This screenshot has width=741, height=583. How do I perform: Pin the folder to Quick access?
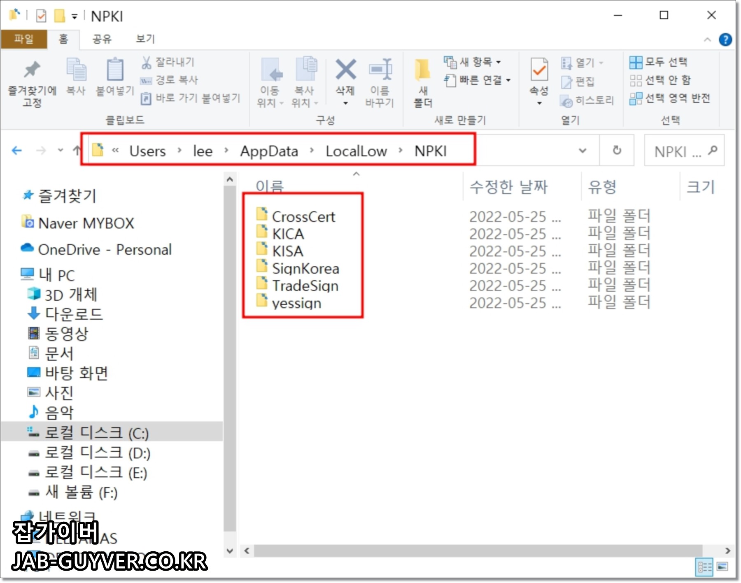[32, 84]
